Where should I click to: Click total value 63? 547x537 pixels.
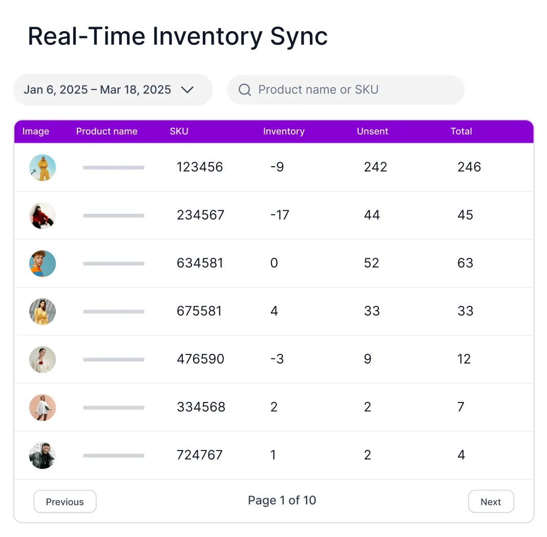coord(466,263)
